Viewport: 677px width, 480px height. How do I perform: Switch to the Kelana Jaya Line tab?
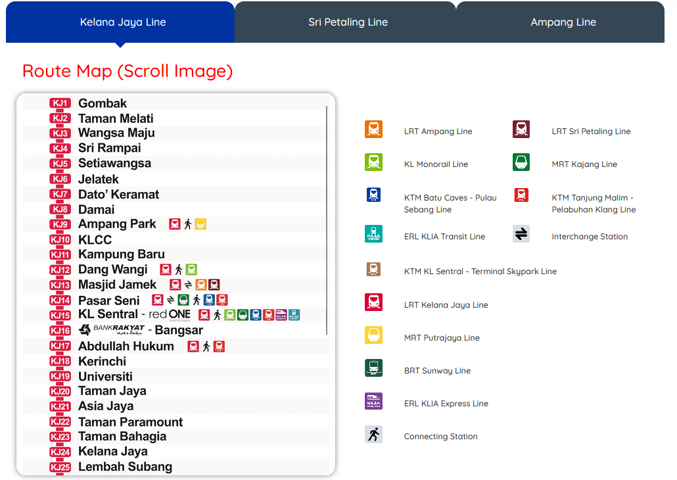click(x=120, y=22)
